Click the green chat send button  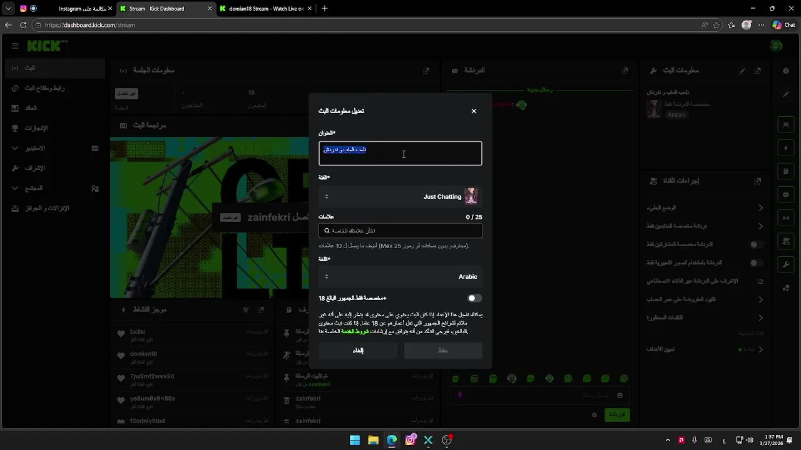tap(617, 414)
